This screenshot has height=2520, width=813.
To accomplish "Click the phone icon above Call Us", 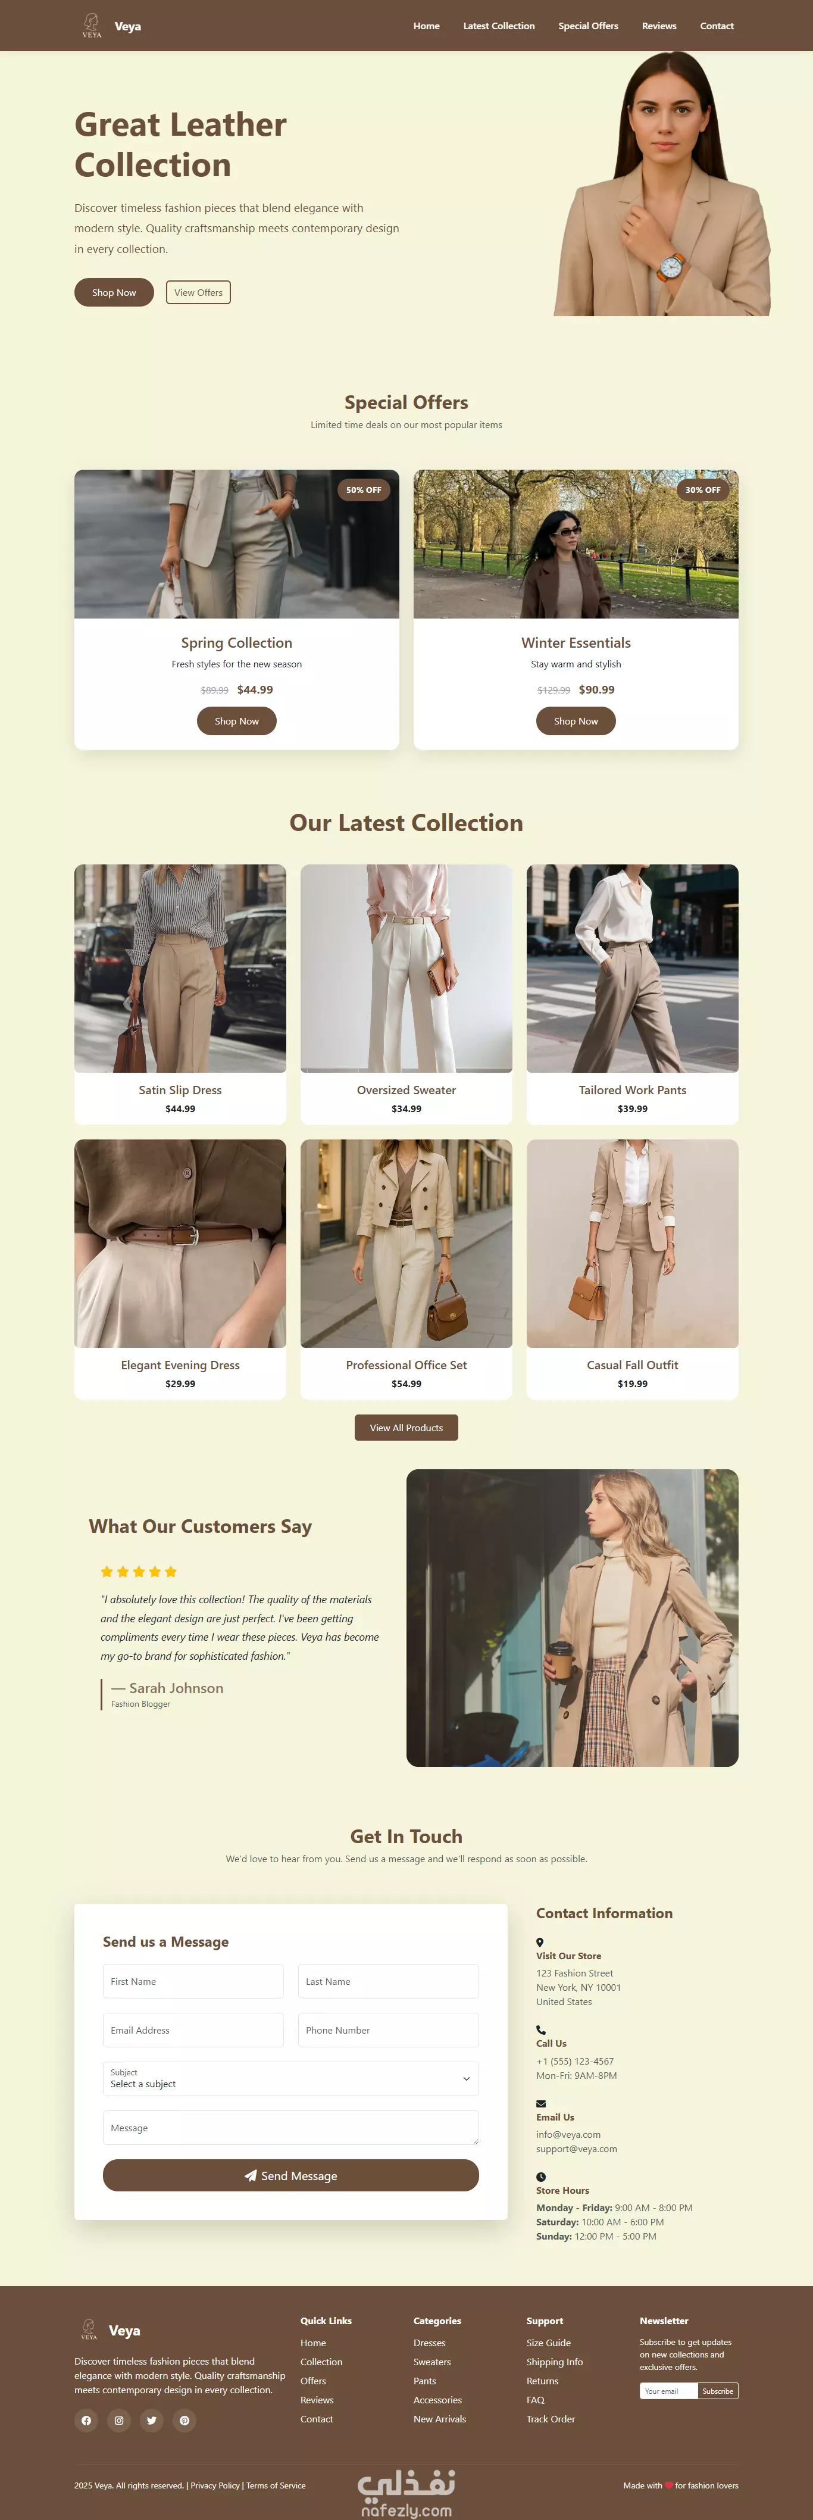I will point(541,2030).
